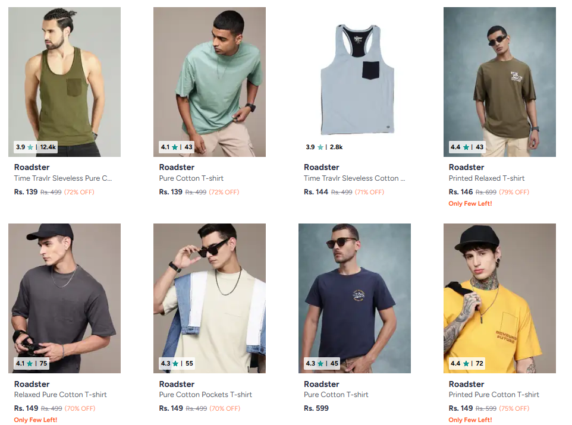The width and height of the screenshot is (572, 425).
Task: Click the 3.9 star rating with 12.4k reviews
Action: pos(36,147)
